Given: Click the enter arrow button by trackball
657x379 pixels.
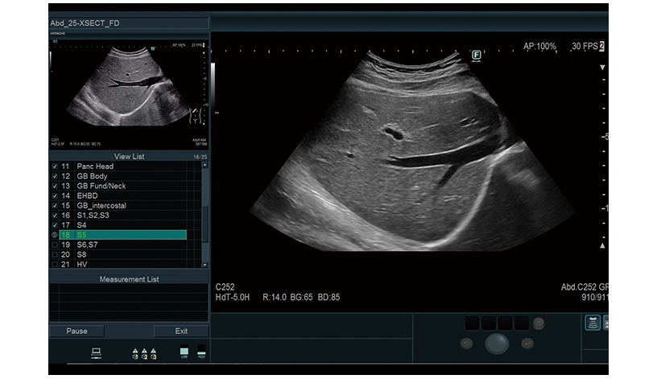Looking at the screenshot, I should 527,343.
